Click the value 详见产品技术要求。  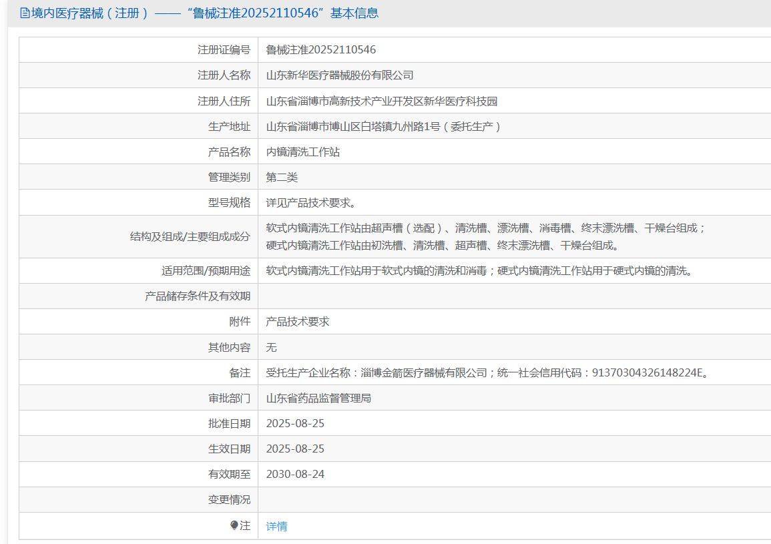(x=311, y=203)
